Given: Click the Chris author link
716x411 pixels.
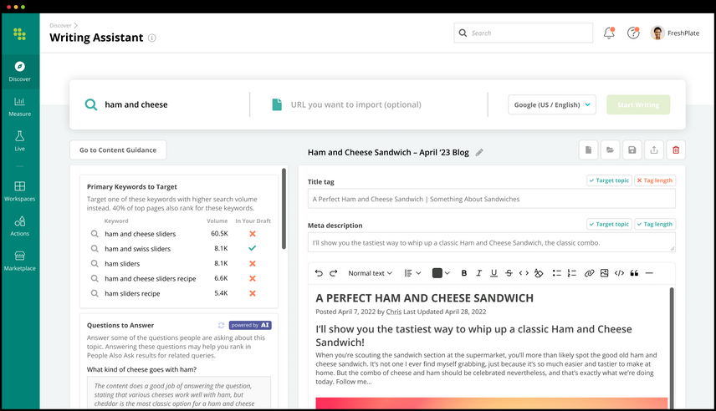Looking at the screenshot, I should tap(394, 312).
